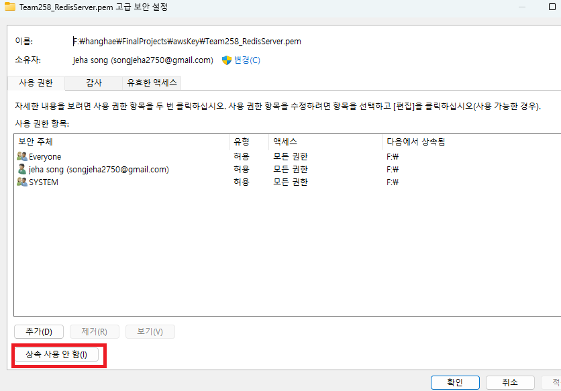
Task: Select the Everyone permission entry
Action: pos(287,156)
